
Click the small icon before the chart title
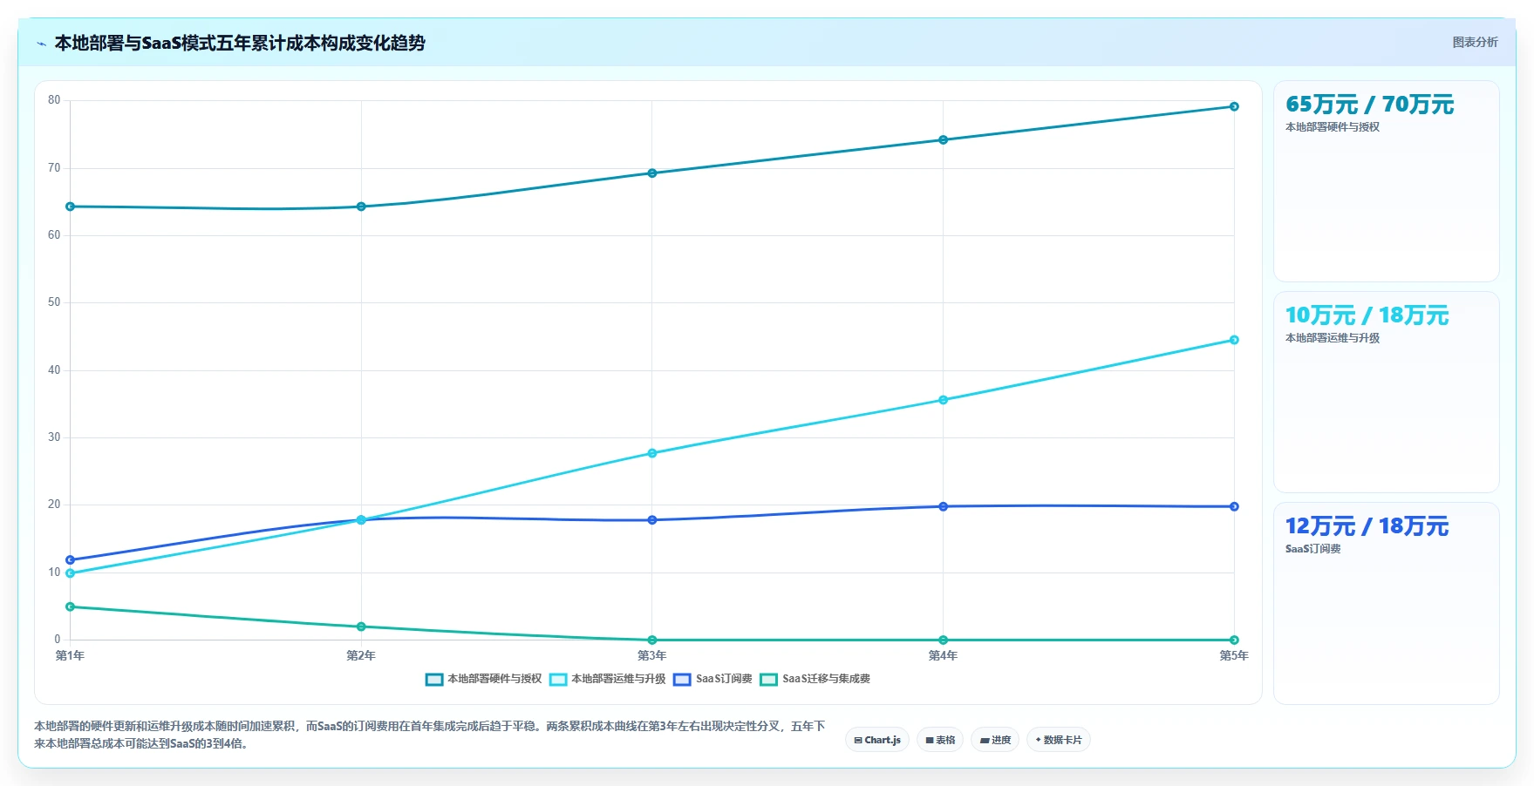tap(41, 44)
